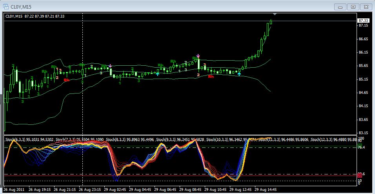Screen dimensions: 375x194
Task: Click the 86.65 price scale value
Action: 364,39
